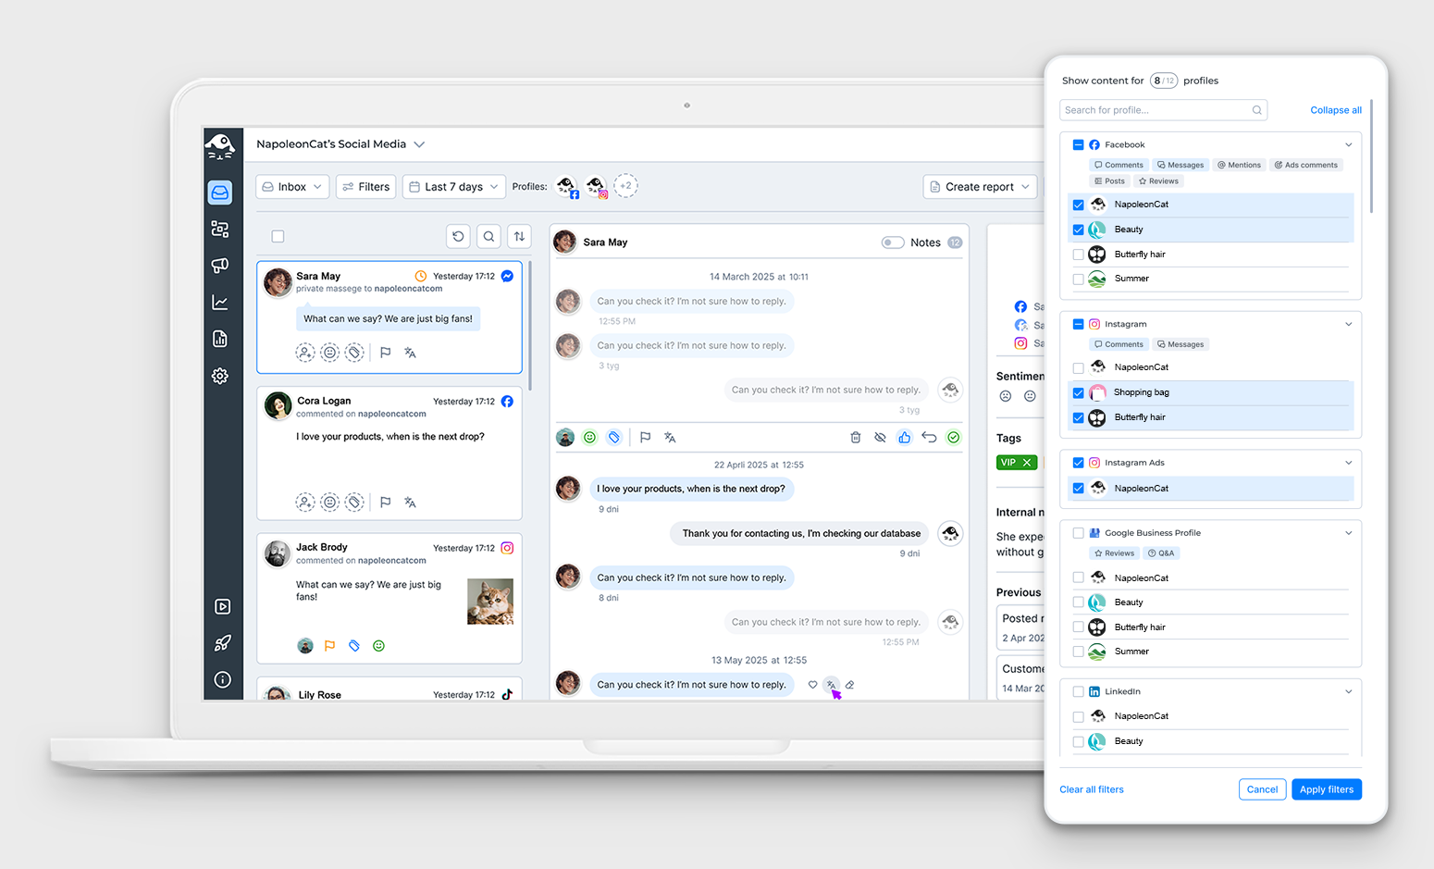Viewport: 1434px width, 869px height.
Task: Check NapoleonCat under LinkedIn
Action: [x=1079, y=716]
